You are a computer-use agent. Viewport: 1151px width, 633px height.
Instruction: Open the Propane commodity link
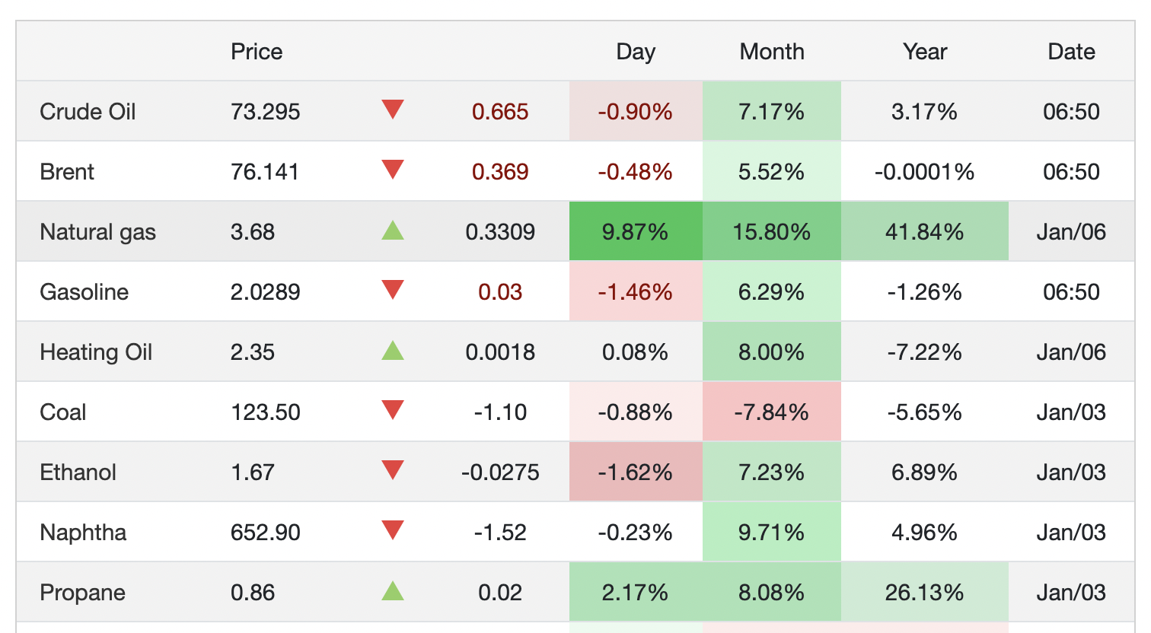[82, 593]
